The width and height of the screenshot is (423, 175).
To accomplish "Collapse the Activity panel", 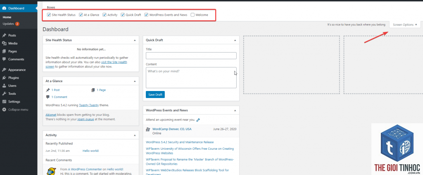I will (x=135, y=135).
